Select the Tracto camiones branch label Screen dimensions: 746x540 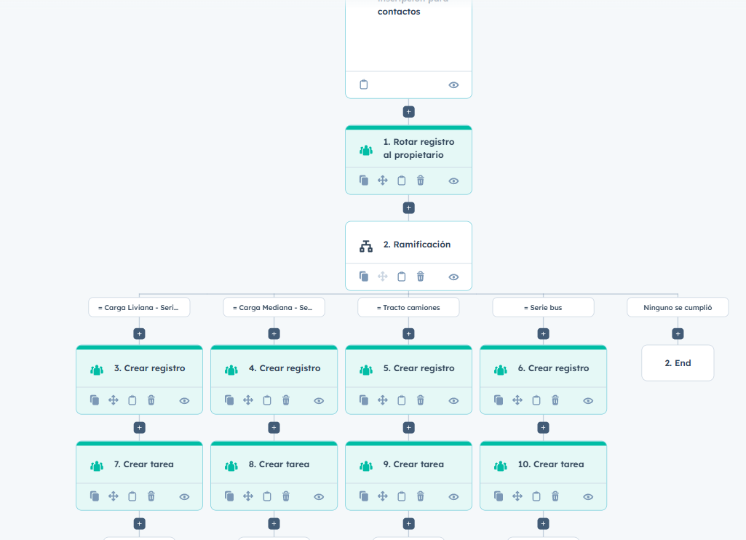[408, 308]
